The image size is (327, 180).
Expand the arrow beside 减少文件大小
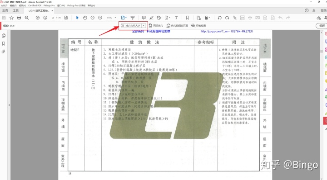pos(144,25)
